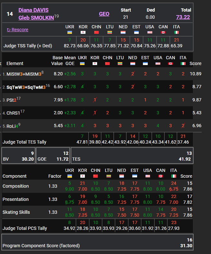Open Diana DAVIS skater profile link

(x=33, y=10)
